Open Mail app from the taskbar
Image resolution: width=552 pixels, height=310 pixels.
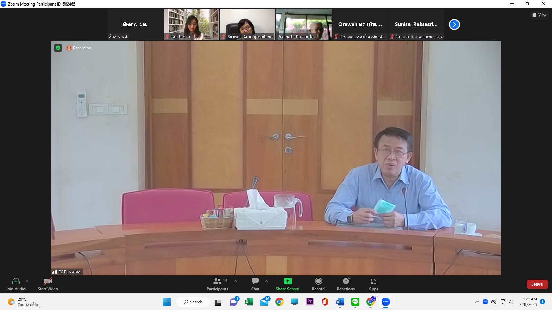(x=265, y=302)
